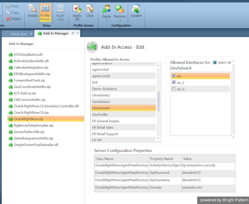249x204 pixels.
Task: Click Value column header
Action: click(x=209, y=159)
